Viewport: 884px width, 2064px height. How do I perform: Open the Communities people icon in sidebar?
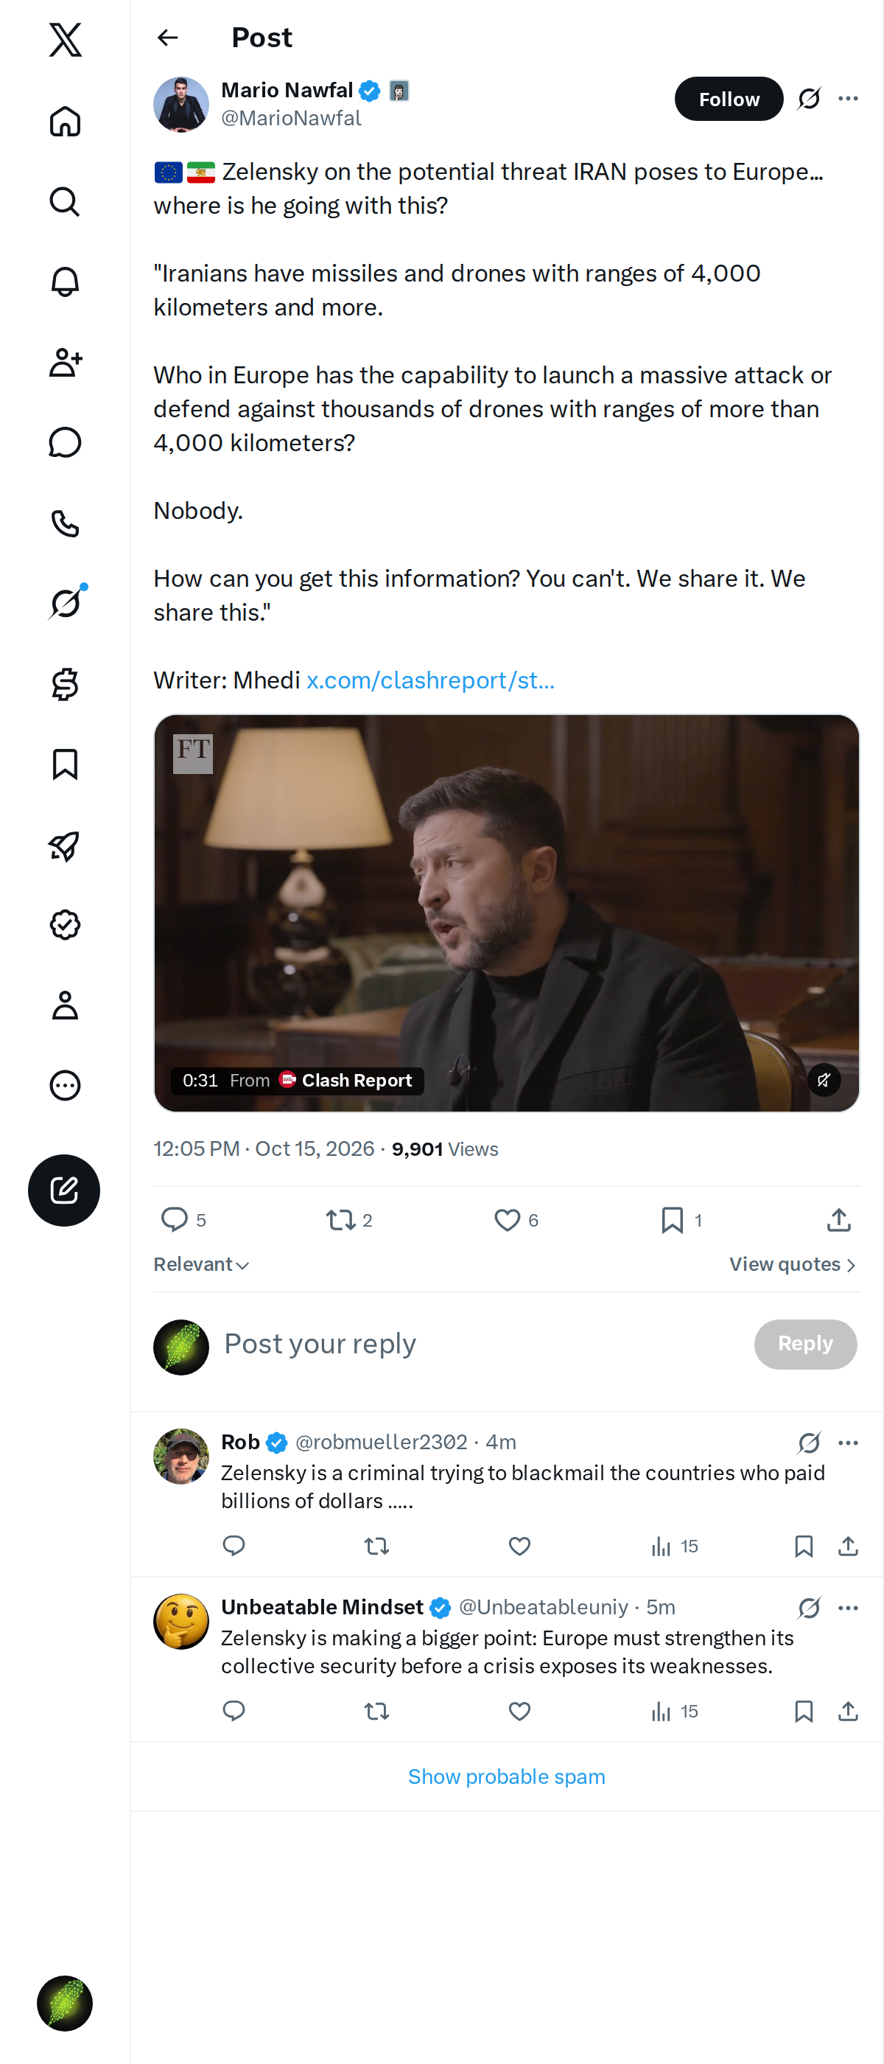65,362
